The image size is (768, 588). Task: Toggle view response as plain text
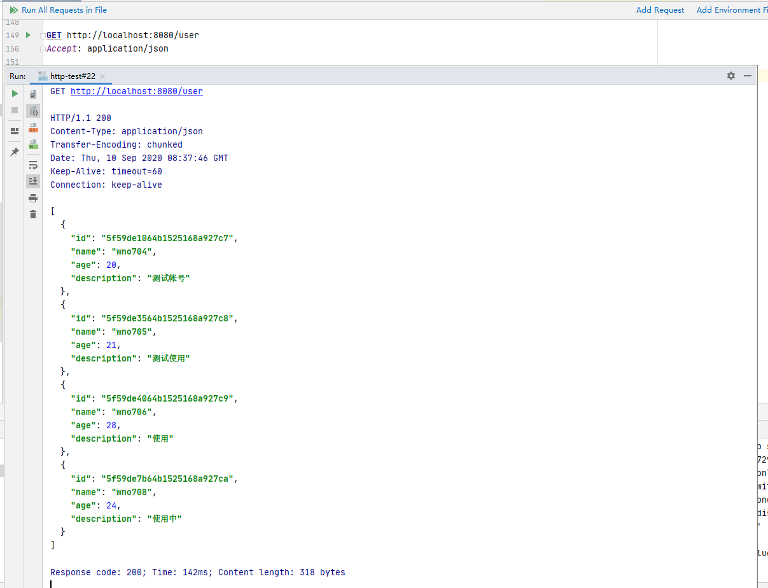click(x=33, y=94)
